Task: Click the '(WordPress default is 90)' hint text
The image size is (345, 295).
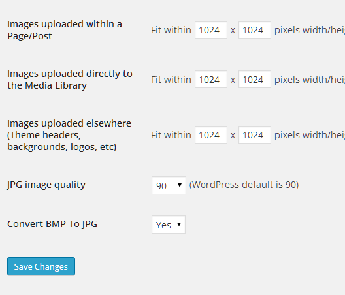Action: pos(244,185)
